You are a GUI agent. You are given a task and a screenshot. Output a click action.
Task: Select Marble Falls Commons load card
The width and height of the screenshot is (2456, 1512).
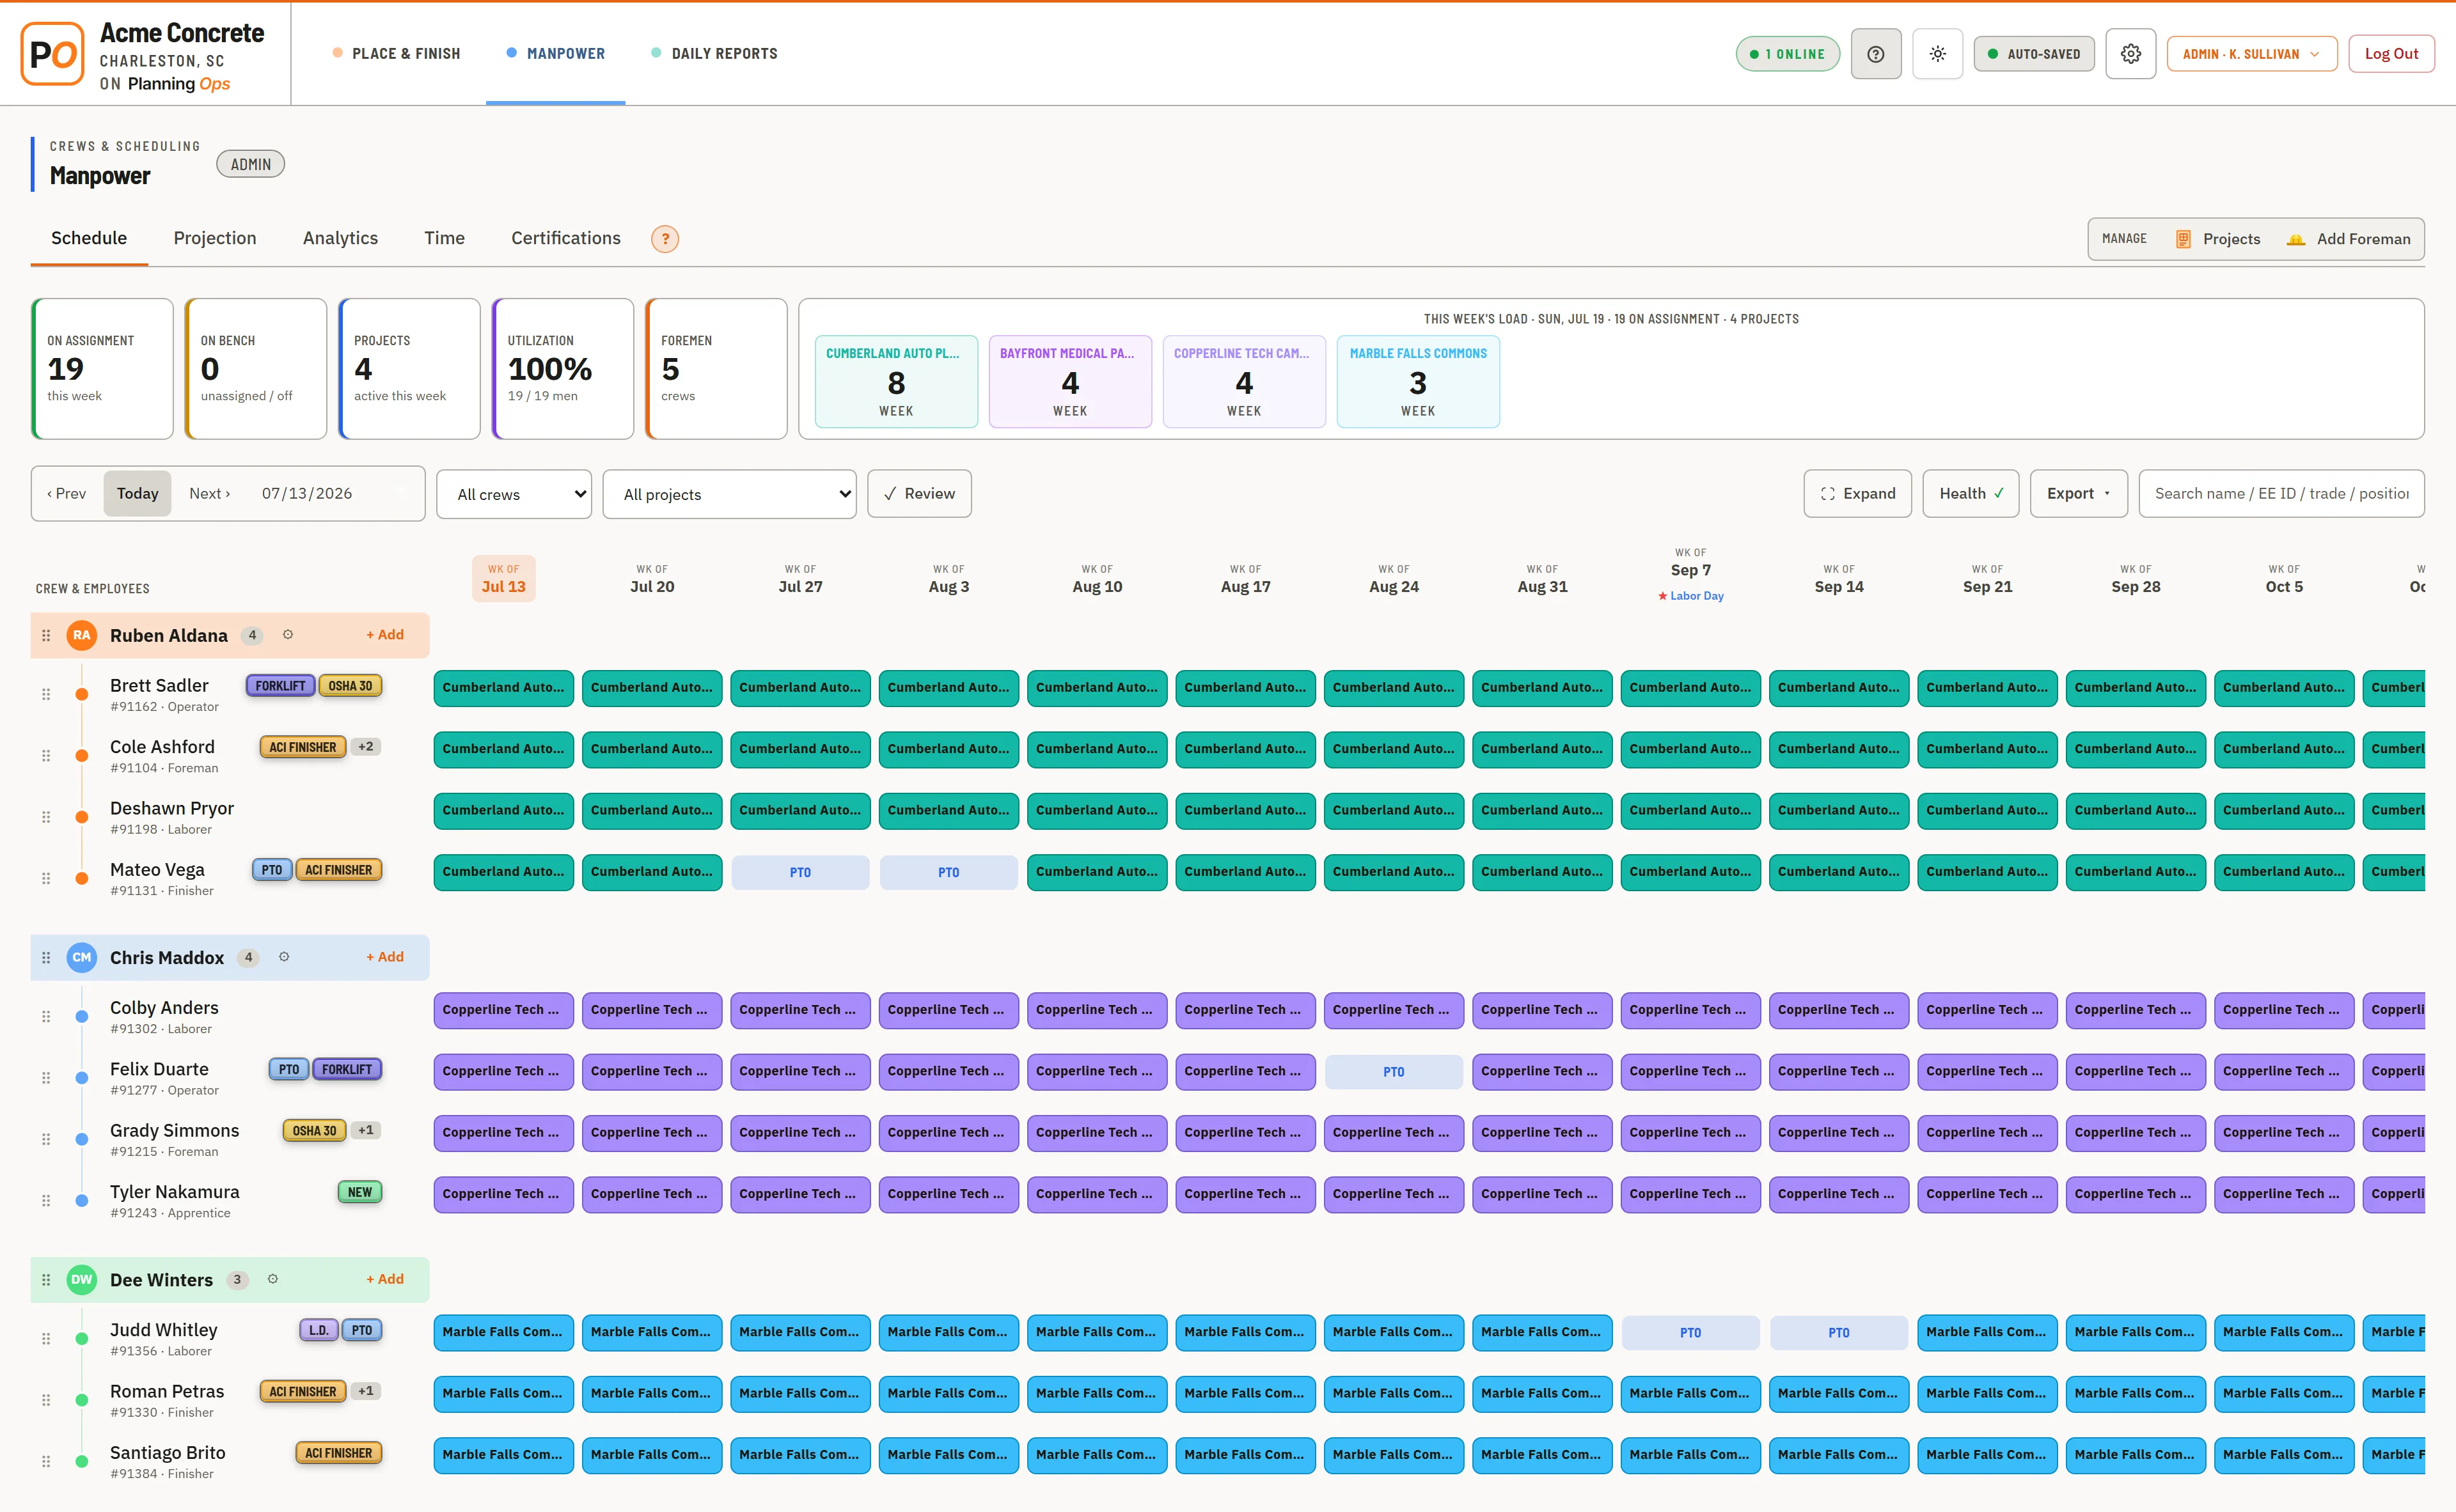pos(1417,381)
